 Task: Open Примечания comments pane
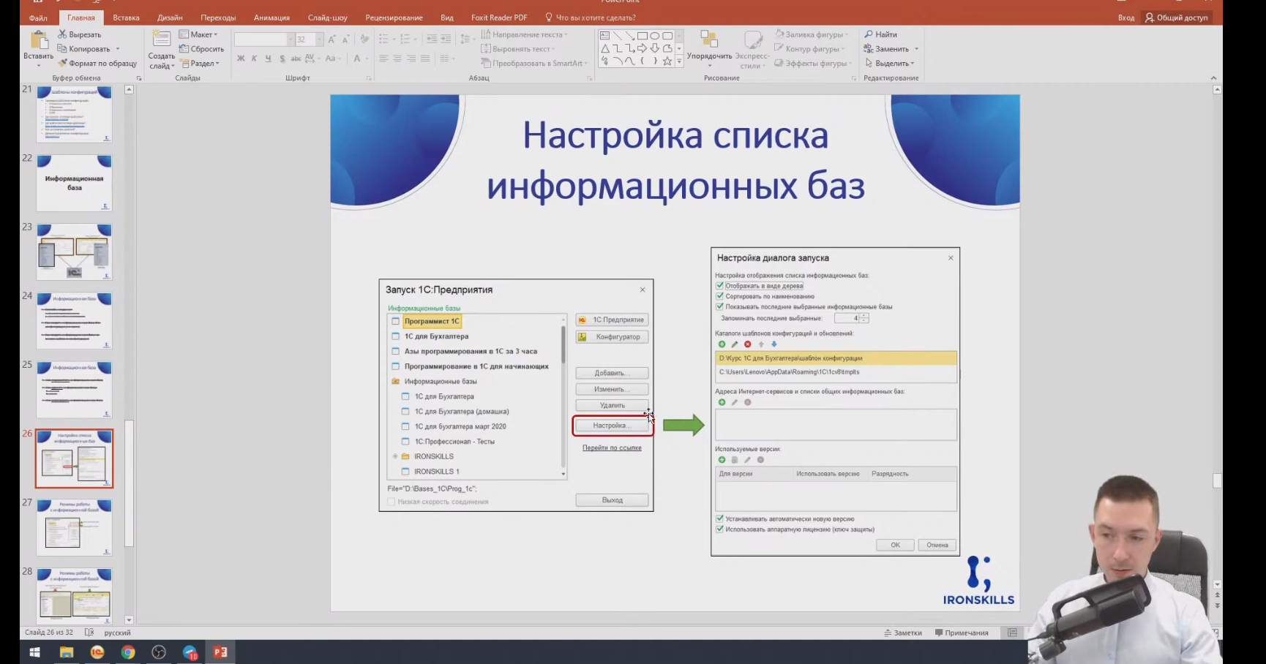(962, 633)
